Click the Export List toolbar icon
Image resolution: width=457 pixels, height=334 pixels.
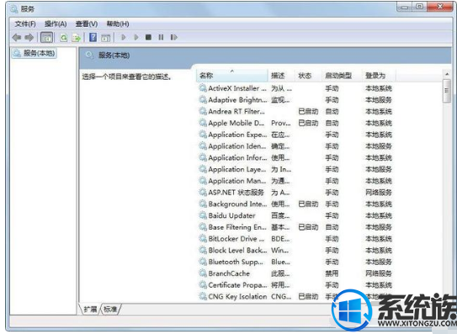coord(77,37)
